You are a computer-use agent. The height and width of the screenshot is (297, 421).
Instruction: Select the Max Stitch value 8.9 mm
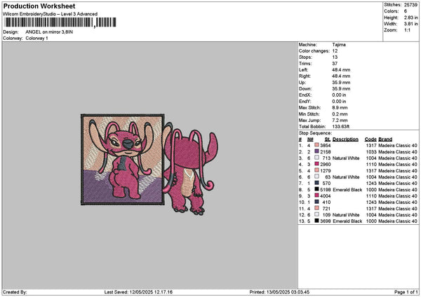click(340, 108)
